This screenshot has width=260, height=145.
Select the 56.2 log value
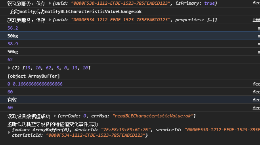tap(13, 28)
